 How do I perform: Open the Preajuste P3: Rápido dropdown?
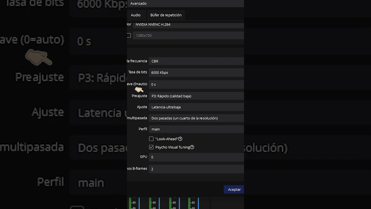click(x=196, y=96)
